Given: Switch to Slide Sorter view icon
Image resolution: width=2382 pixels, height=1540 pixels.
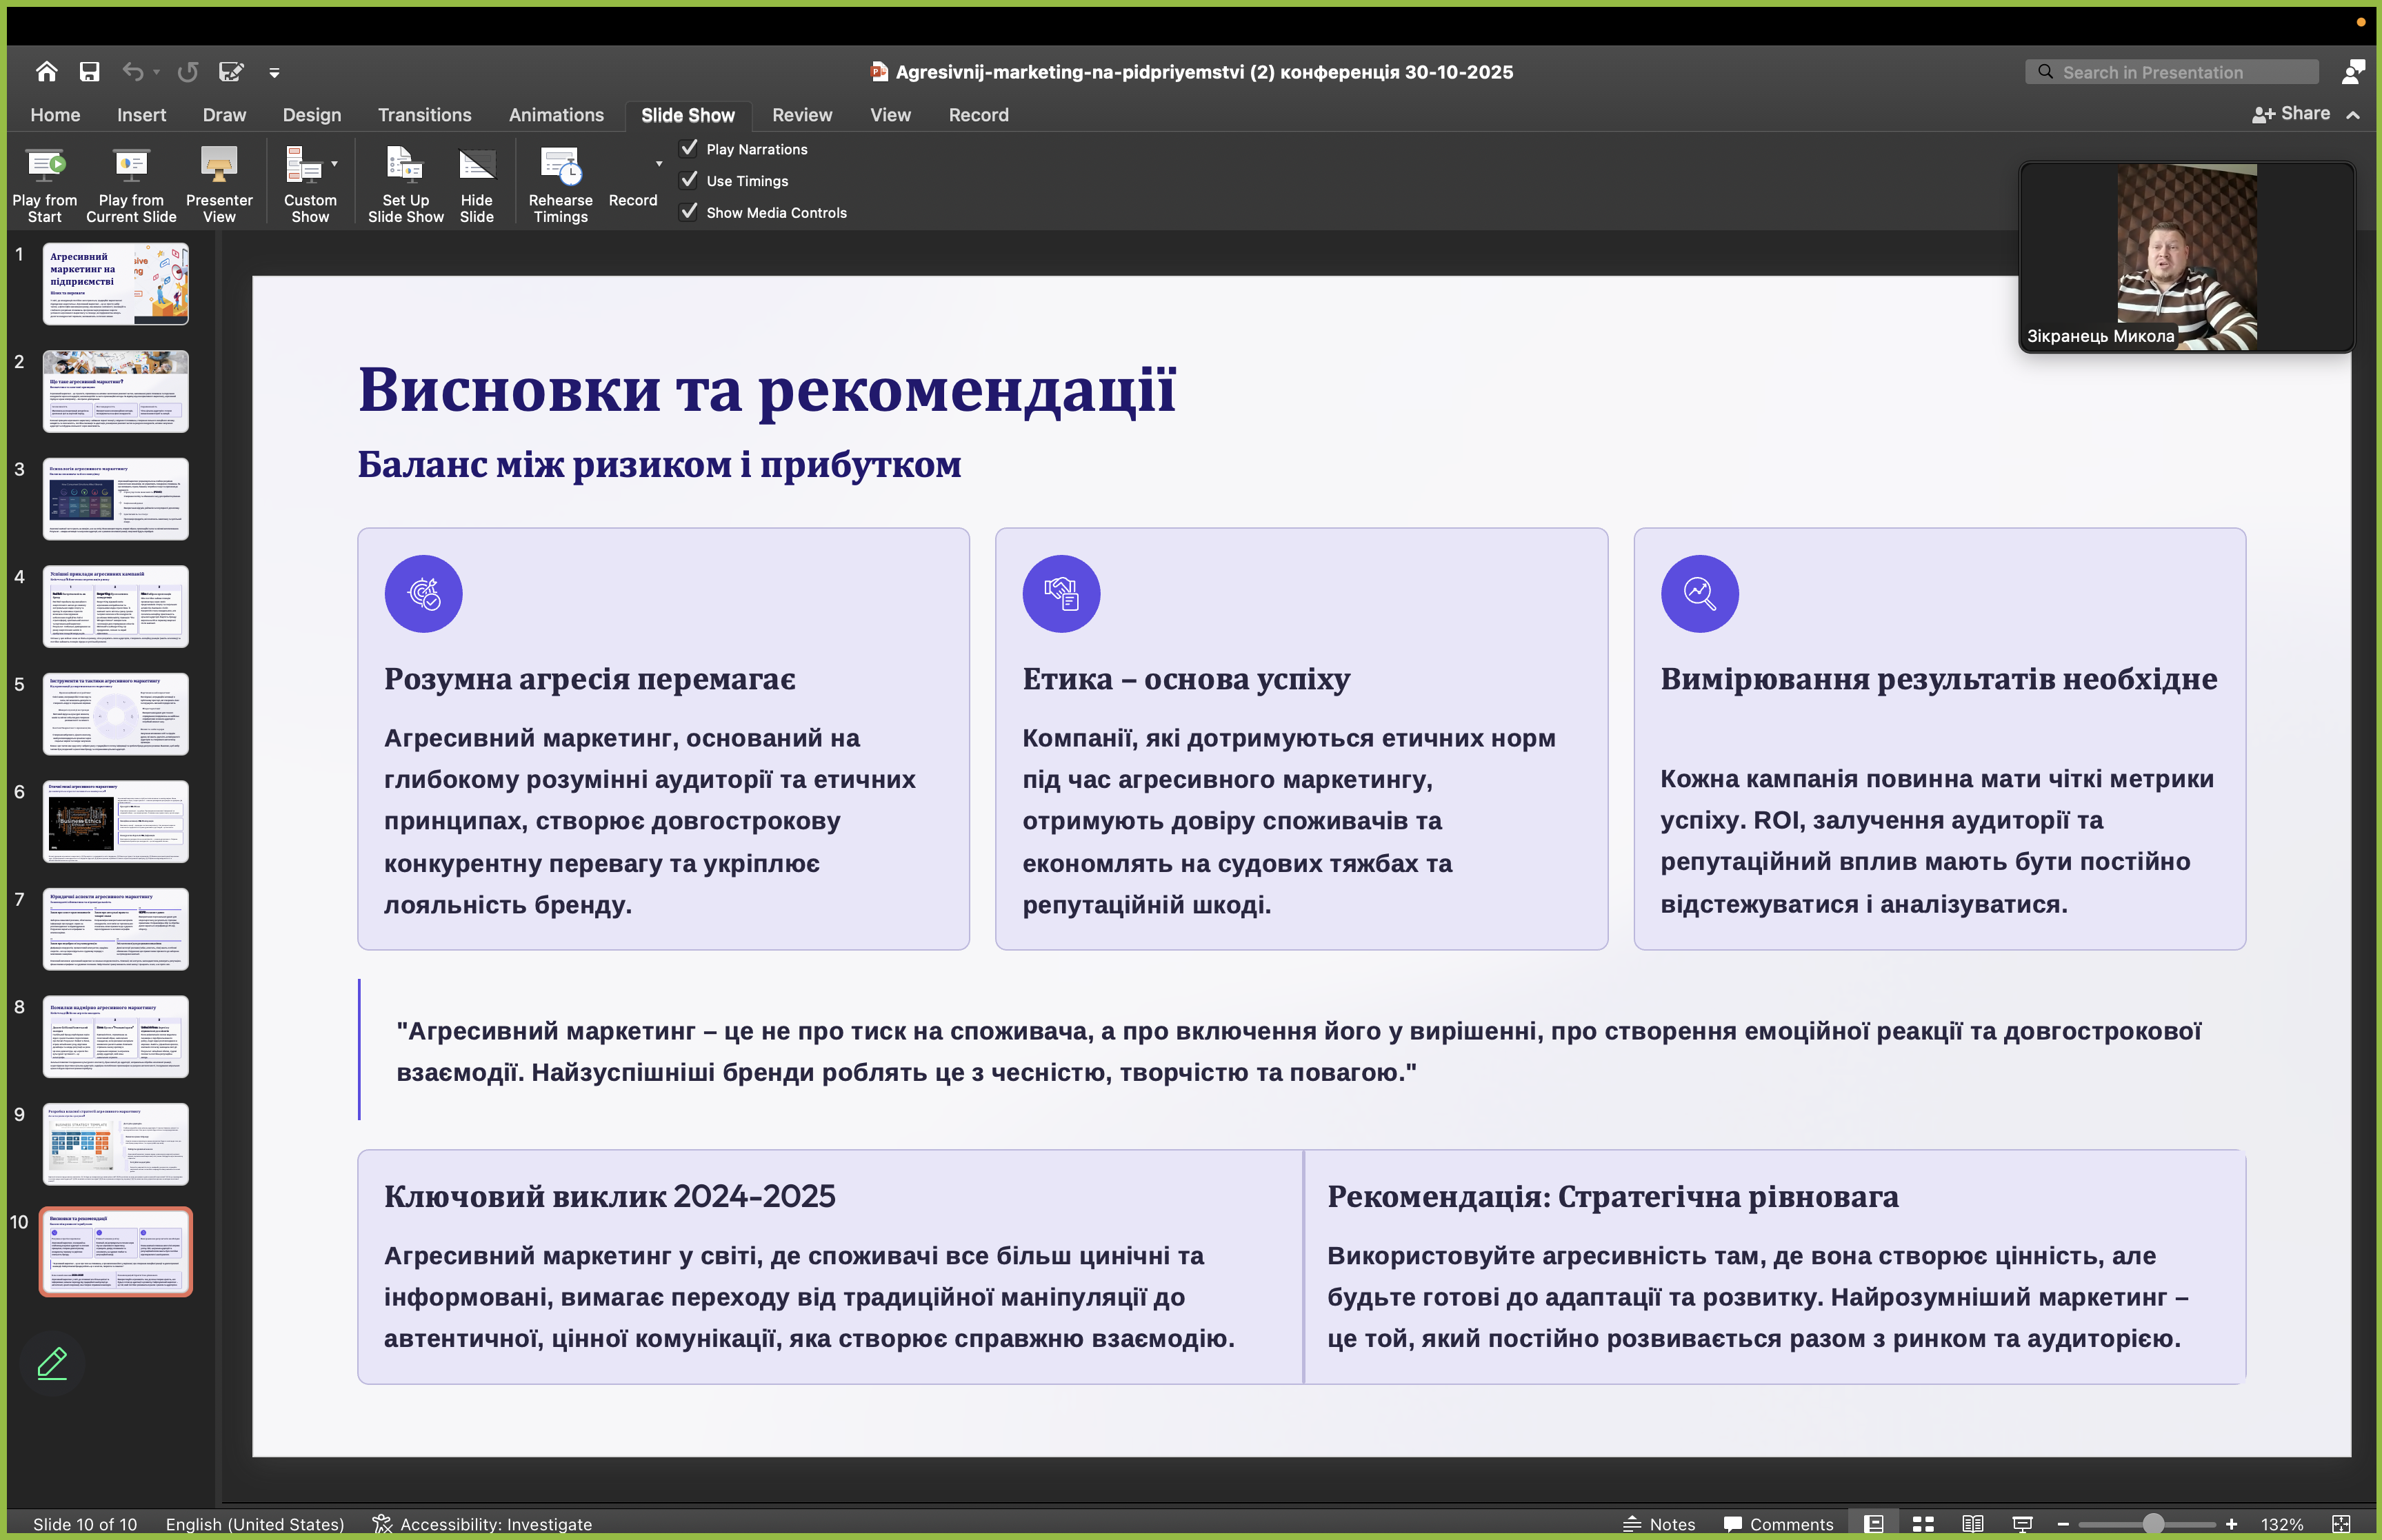Looking at the screenshot, I should tap(1922, 1523).
